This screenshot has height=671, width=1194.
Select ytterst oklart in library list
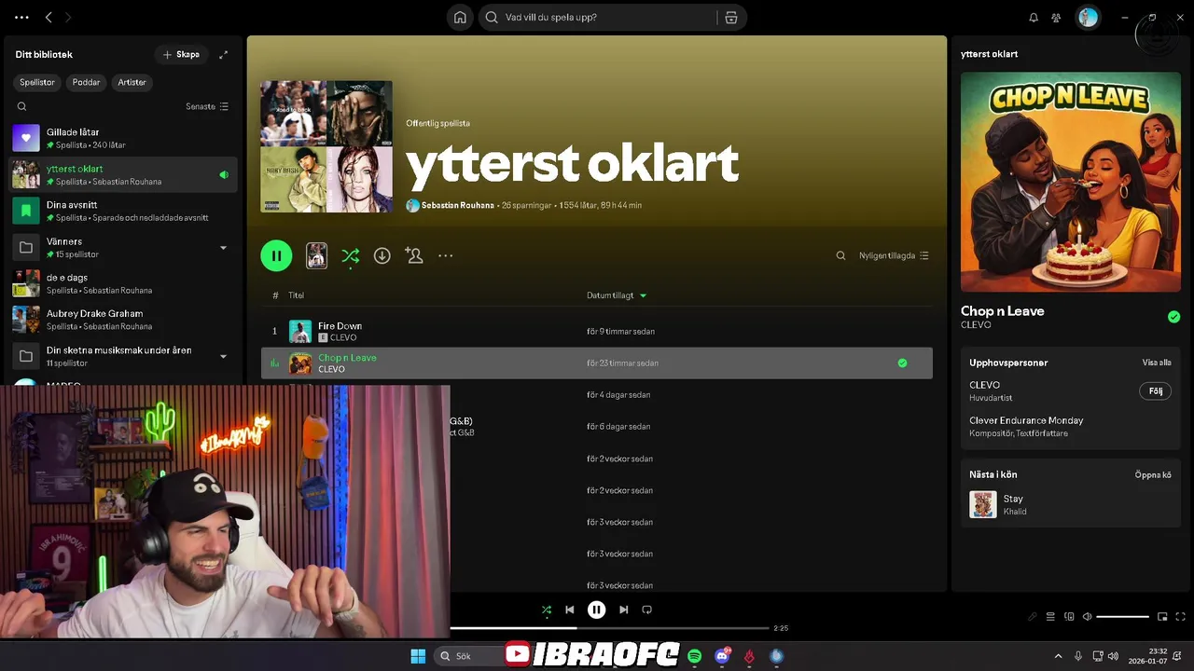point(122,174)
